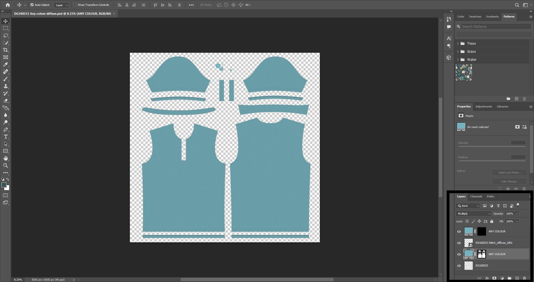534x282 pixels.
Task: Delete layer with Layers panel trash icon
Action: pyautogui.click(x=524, y=278)
